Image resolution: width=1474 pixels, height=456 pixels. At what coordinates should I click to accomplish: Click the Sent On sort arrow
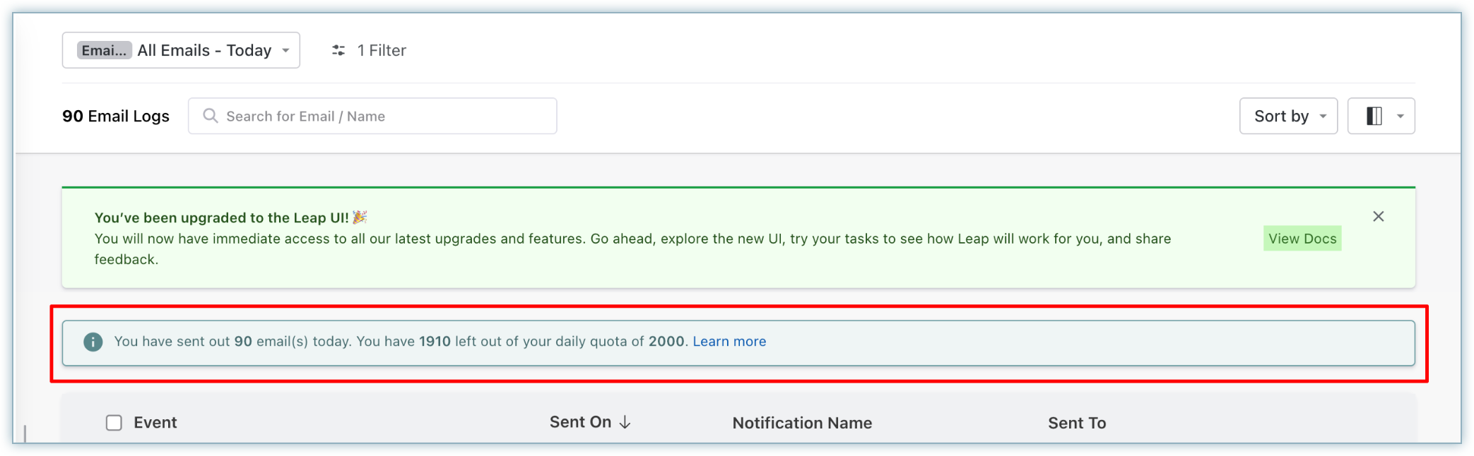[625, 422]
